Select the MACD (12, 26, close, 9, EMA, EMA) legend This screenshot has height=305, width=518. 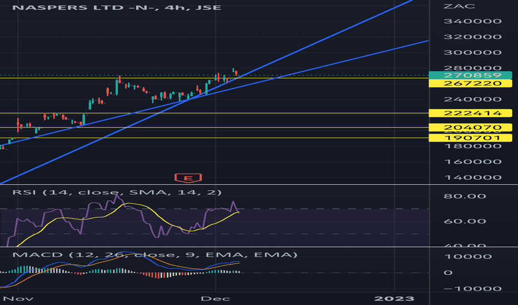(155, 255)
